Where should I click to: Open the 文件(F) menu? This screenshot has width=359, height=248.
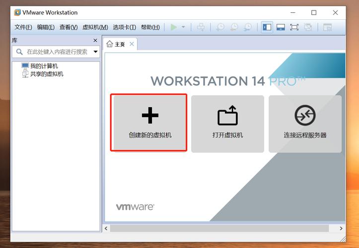click(x=23, y=27)
